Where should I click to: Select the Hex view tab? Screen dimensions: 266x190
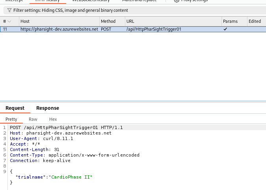click(x=53, y=119)
